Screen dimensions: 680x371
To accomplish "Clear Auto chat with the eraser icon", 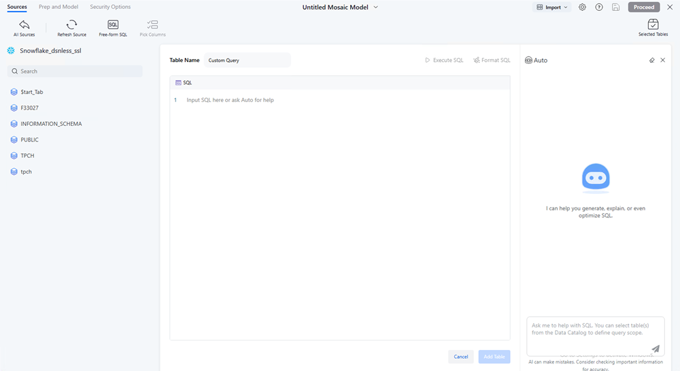I will tap(652, 60).
